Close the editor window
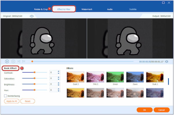This screenshot has height=115, width=174. 169,3
